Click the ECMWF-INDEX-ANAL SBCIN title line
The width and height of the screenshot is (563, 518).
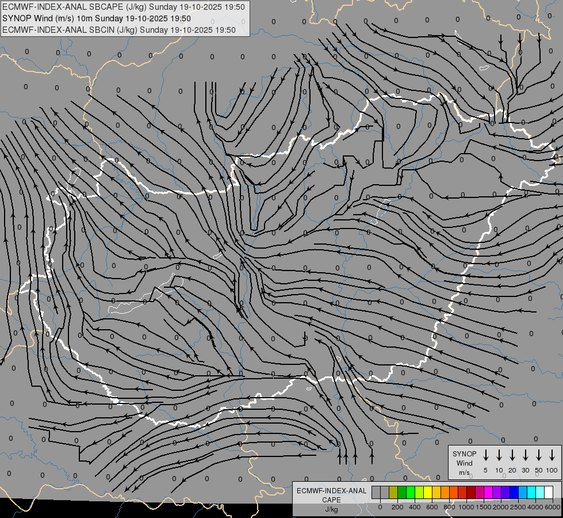[x=119, y=30]
